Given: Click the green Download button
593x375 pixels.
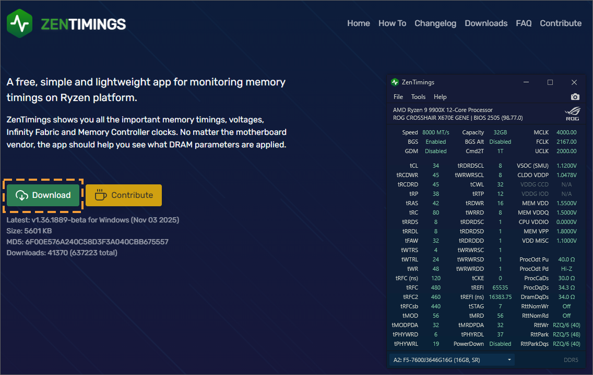Looking at the screenshot, I should pyautogui.click(x=43, y=195).
